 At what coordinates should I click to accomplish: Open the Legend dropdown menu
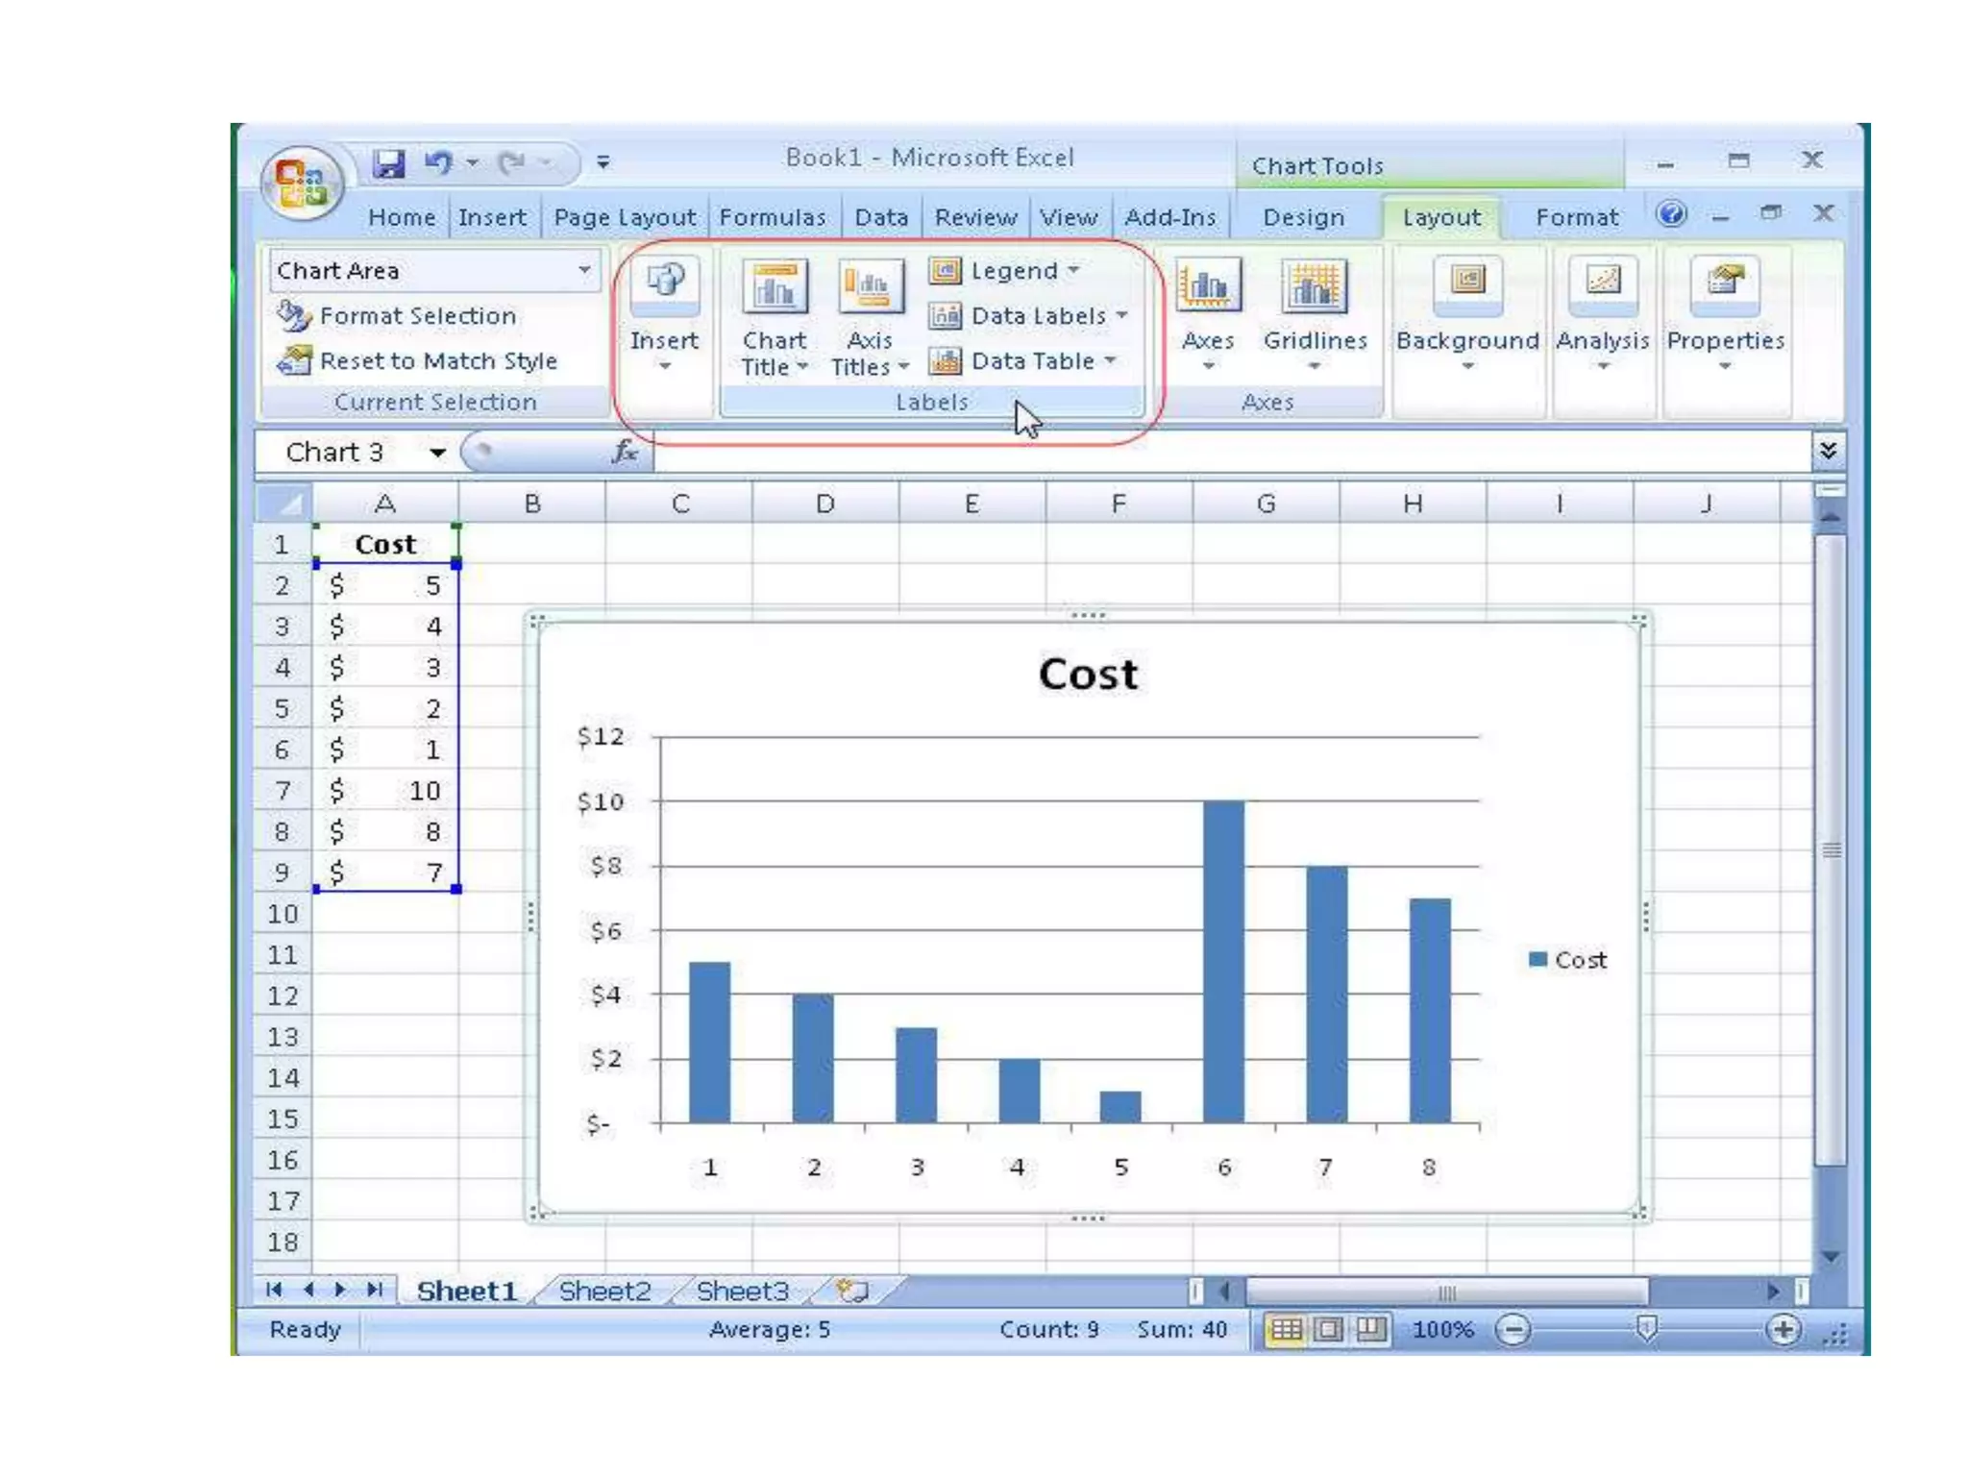tap(1012, 271)
